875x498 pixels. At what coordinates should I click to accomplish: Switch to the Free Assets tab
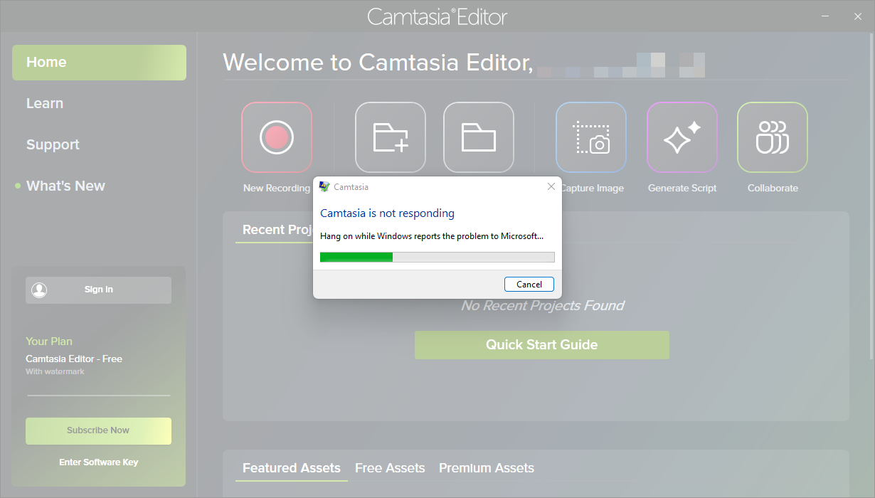[390, 468]
